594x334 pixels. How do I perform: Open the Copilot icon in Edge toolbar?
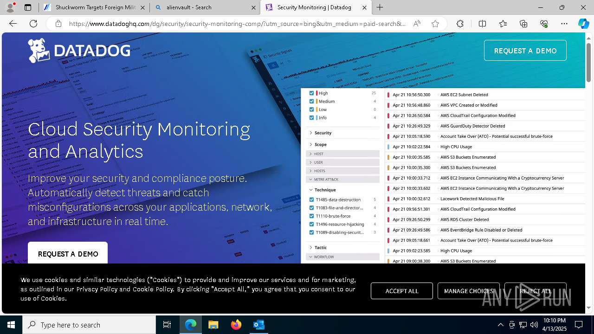coord(583,24)
